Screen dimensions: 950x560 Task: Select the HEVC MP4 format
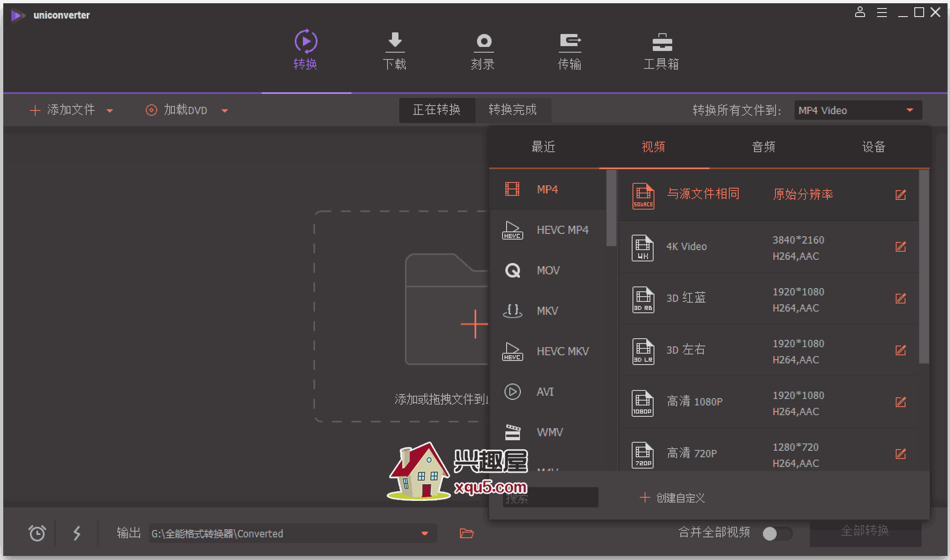click(547, 230)
